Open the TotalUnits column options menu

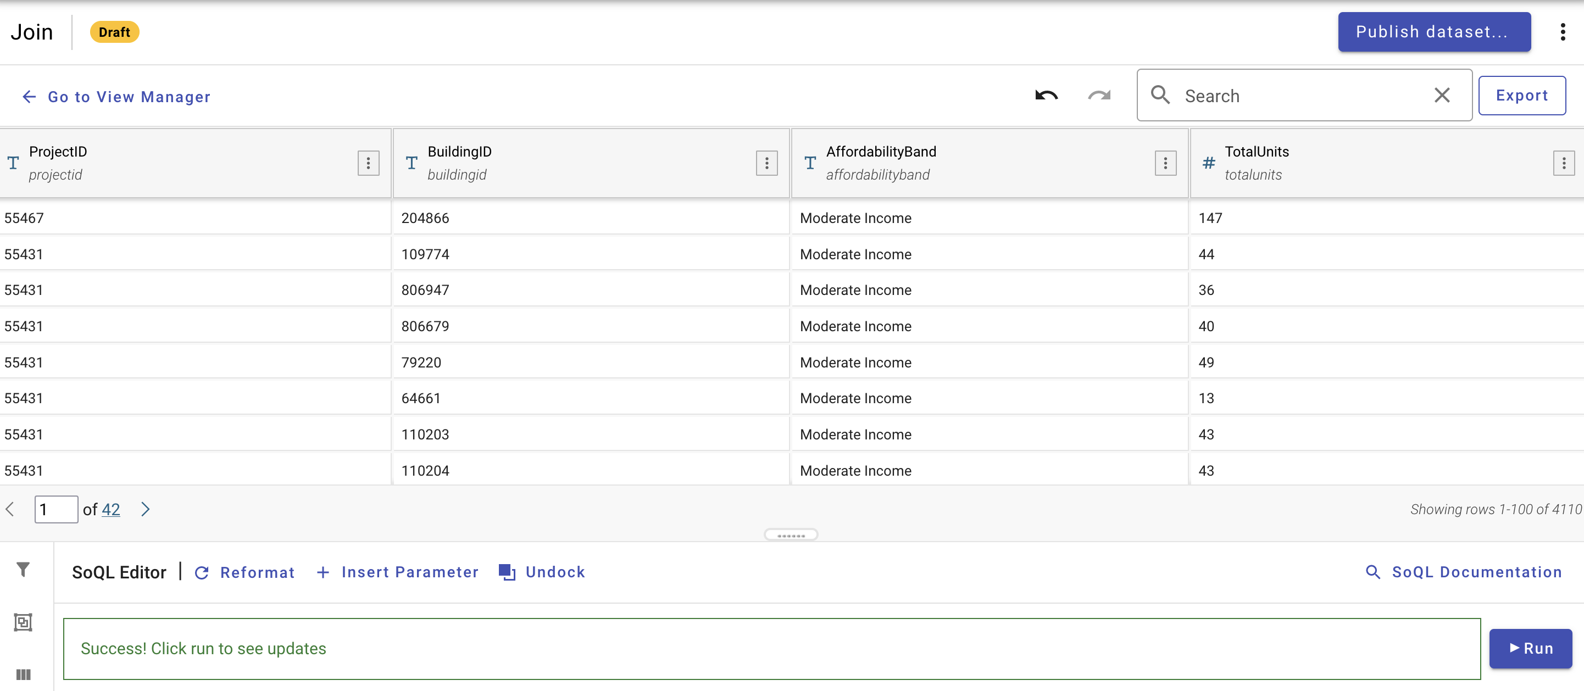point(1564,163)
